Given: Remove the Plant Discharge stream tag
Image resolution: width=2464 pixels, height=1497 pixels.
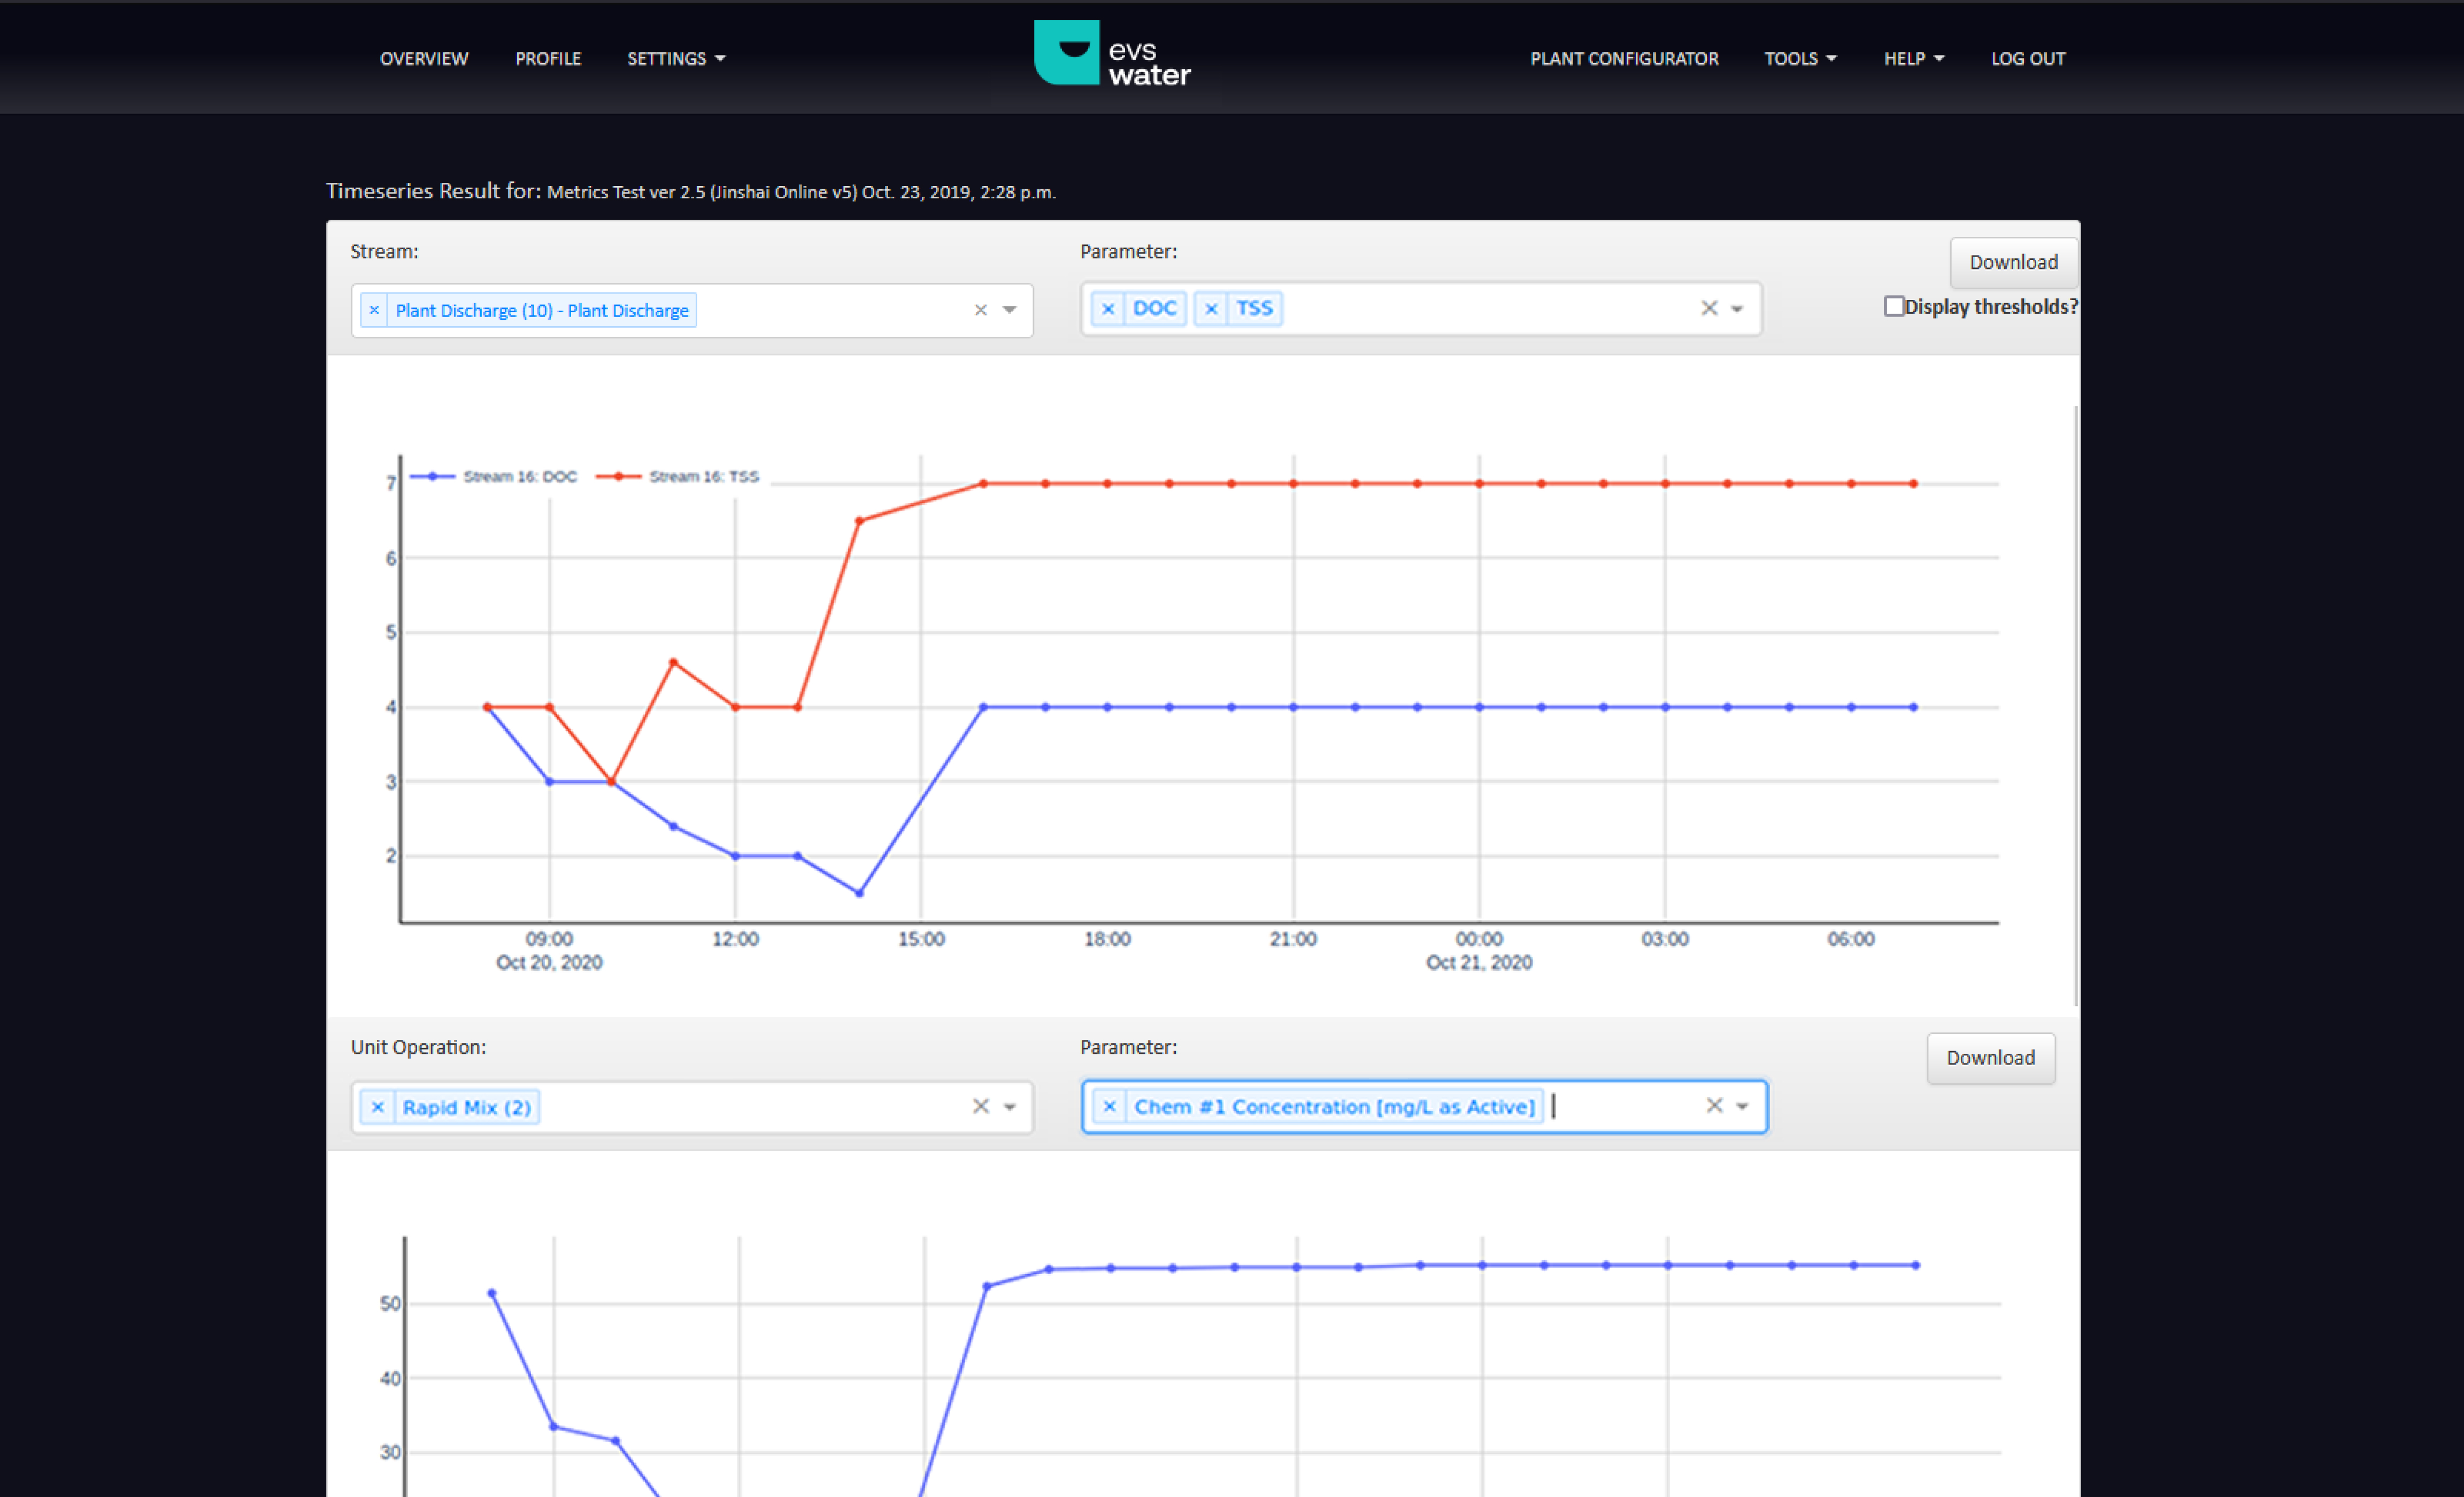Looking at the screenshot, I should click(x=374, y=310).
